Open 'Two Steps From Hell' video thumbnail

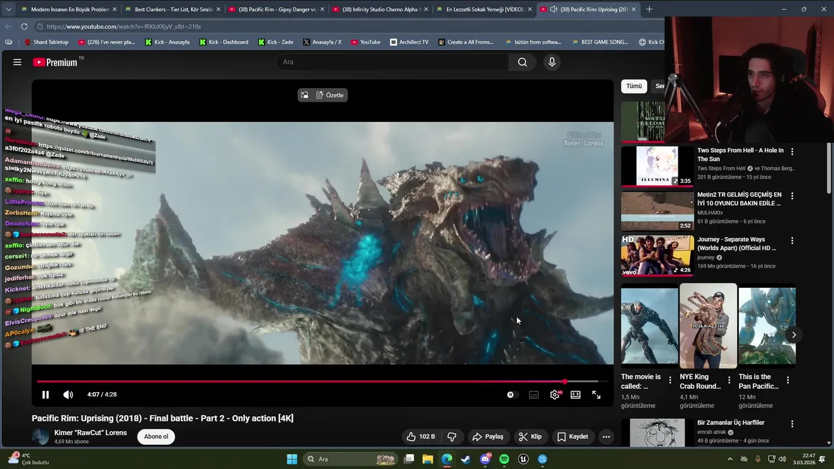657,166
